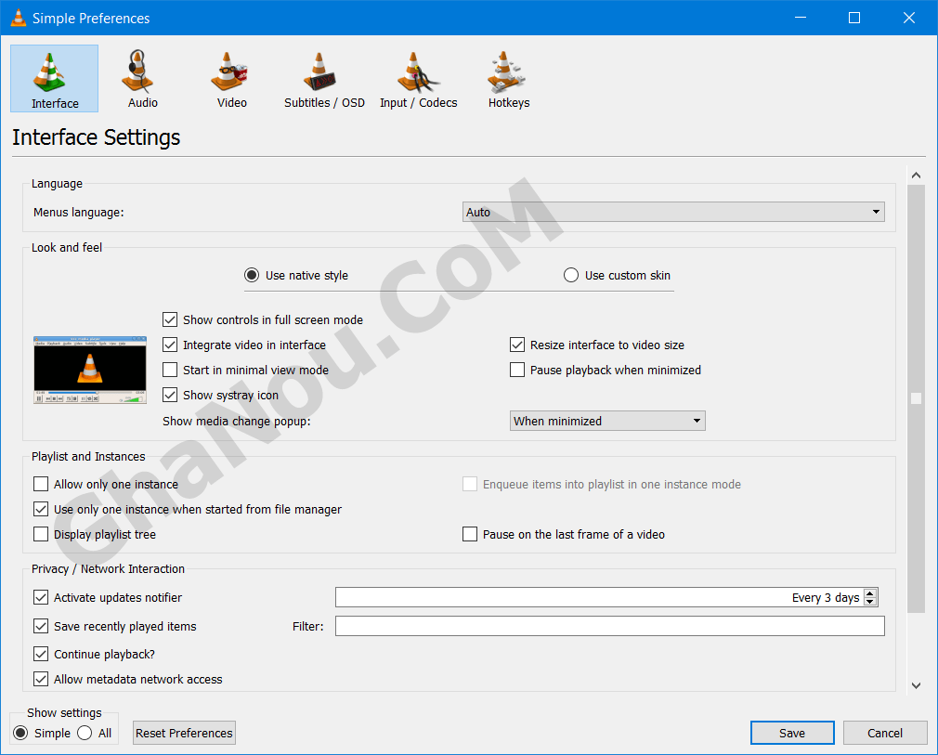Screen dimensions: 938x755
Task: Click the Reset Preferences button
Action: [184, 733]
